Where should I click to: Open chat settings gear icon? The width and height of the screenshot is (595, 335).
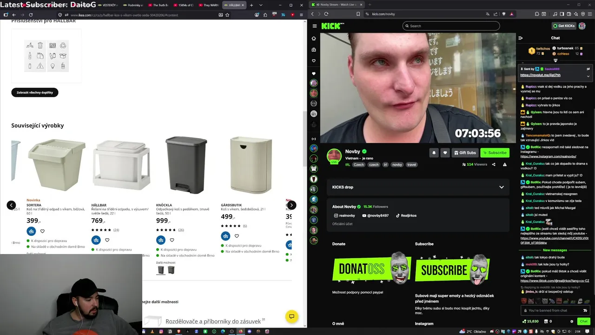tap(572, 321)
